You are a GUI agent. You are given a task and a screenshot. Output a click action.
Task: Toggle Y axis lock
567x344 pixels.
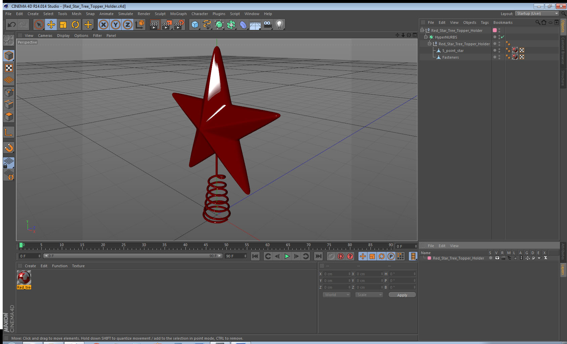(x=116, y=24)
